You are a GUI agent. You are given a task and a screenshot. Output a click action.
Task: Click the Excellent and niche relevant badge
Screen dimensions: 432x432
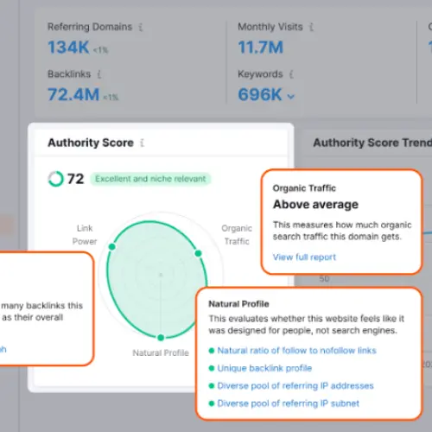150,179
